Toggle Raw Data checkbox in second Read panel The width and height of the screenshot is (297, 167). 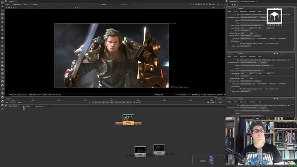(x=268, y=83)
